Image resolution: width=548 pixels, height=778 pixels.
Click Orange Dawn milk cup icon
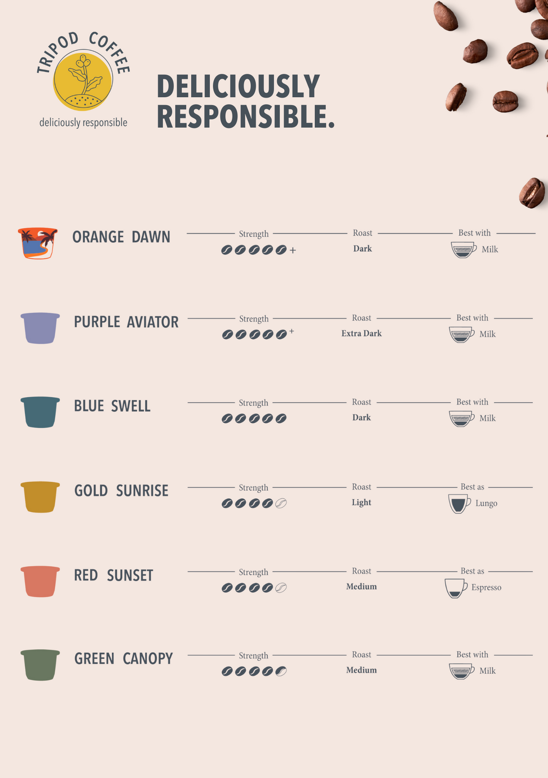pos(464,250)
